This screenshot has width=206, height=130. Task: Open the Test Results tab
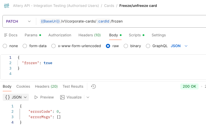point(73,86)
